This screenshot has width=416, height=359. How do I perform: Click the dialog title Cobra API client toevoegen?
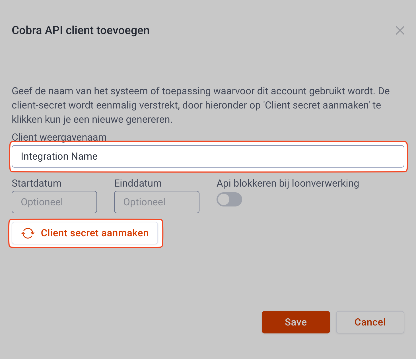[81, 30]
